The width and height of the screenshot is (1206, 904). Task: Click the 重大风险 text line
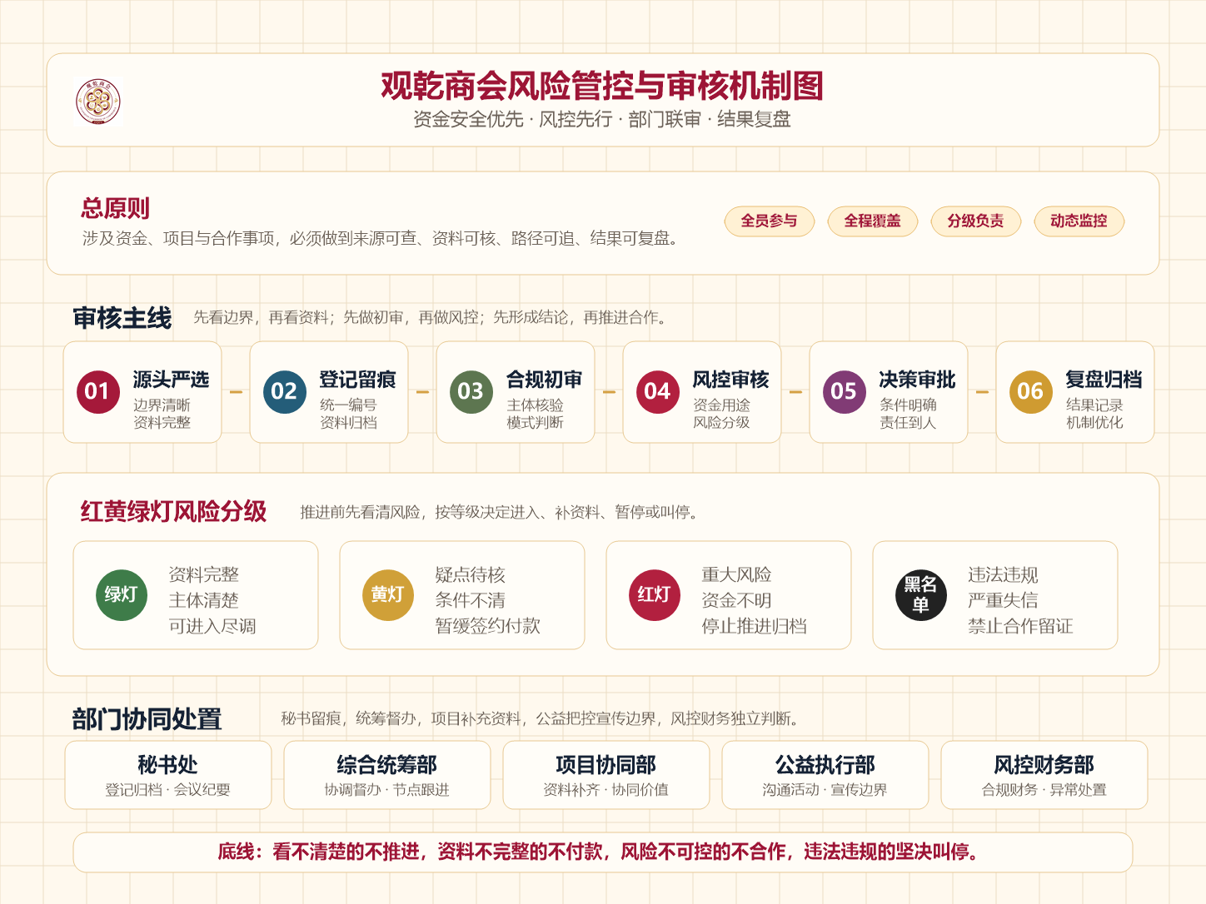pyautogui.click(x=736, y=574)
